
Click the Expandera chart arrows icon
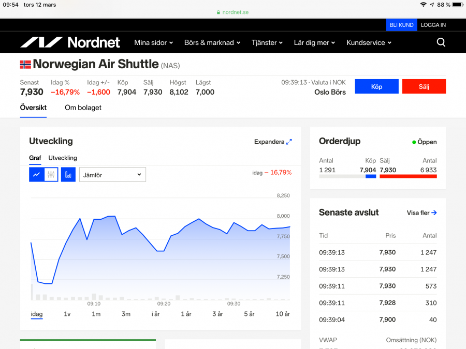pos(289,142)
